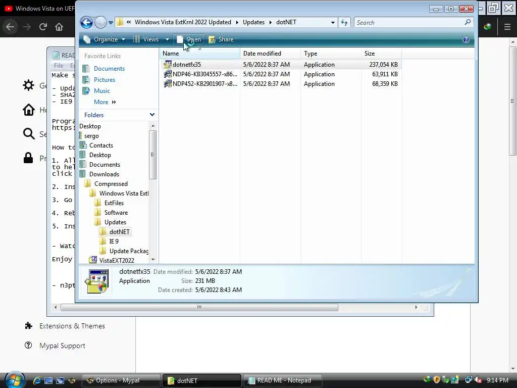Click the Mypal home icon in sidebar

[29, 110]
